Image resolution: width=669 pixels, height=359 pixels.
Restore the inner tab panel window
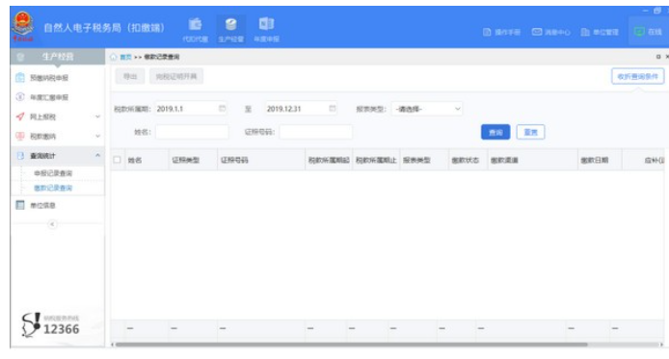click(x=658, y=57)
